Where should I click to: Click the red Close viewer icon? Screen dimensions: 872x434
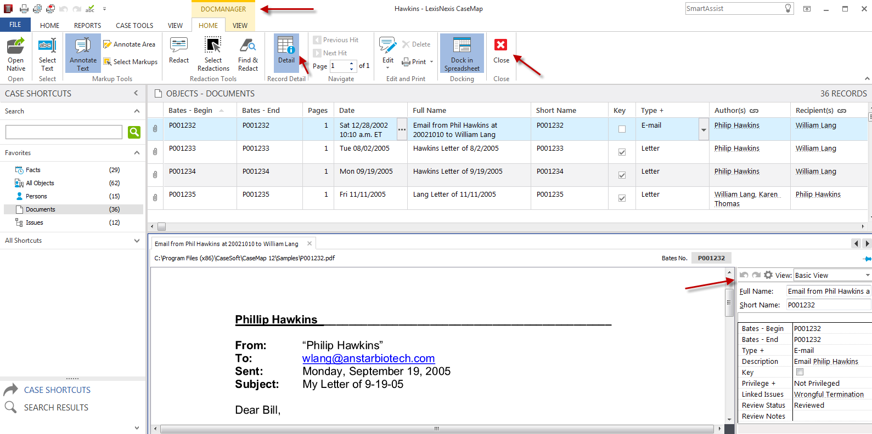point(500,45)
